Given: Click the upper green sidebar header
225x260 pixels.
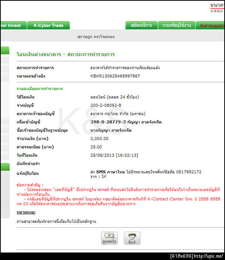Looking at the screenshot, I should (x=5, y=50).
